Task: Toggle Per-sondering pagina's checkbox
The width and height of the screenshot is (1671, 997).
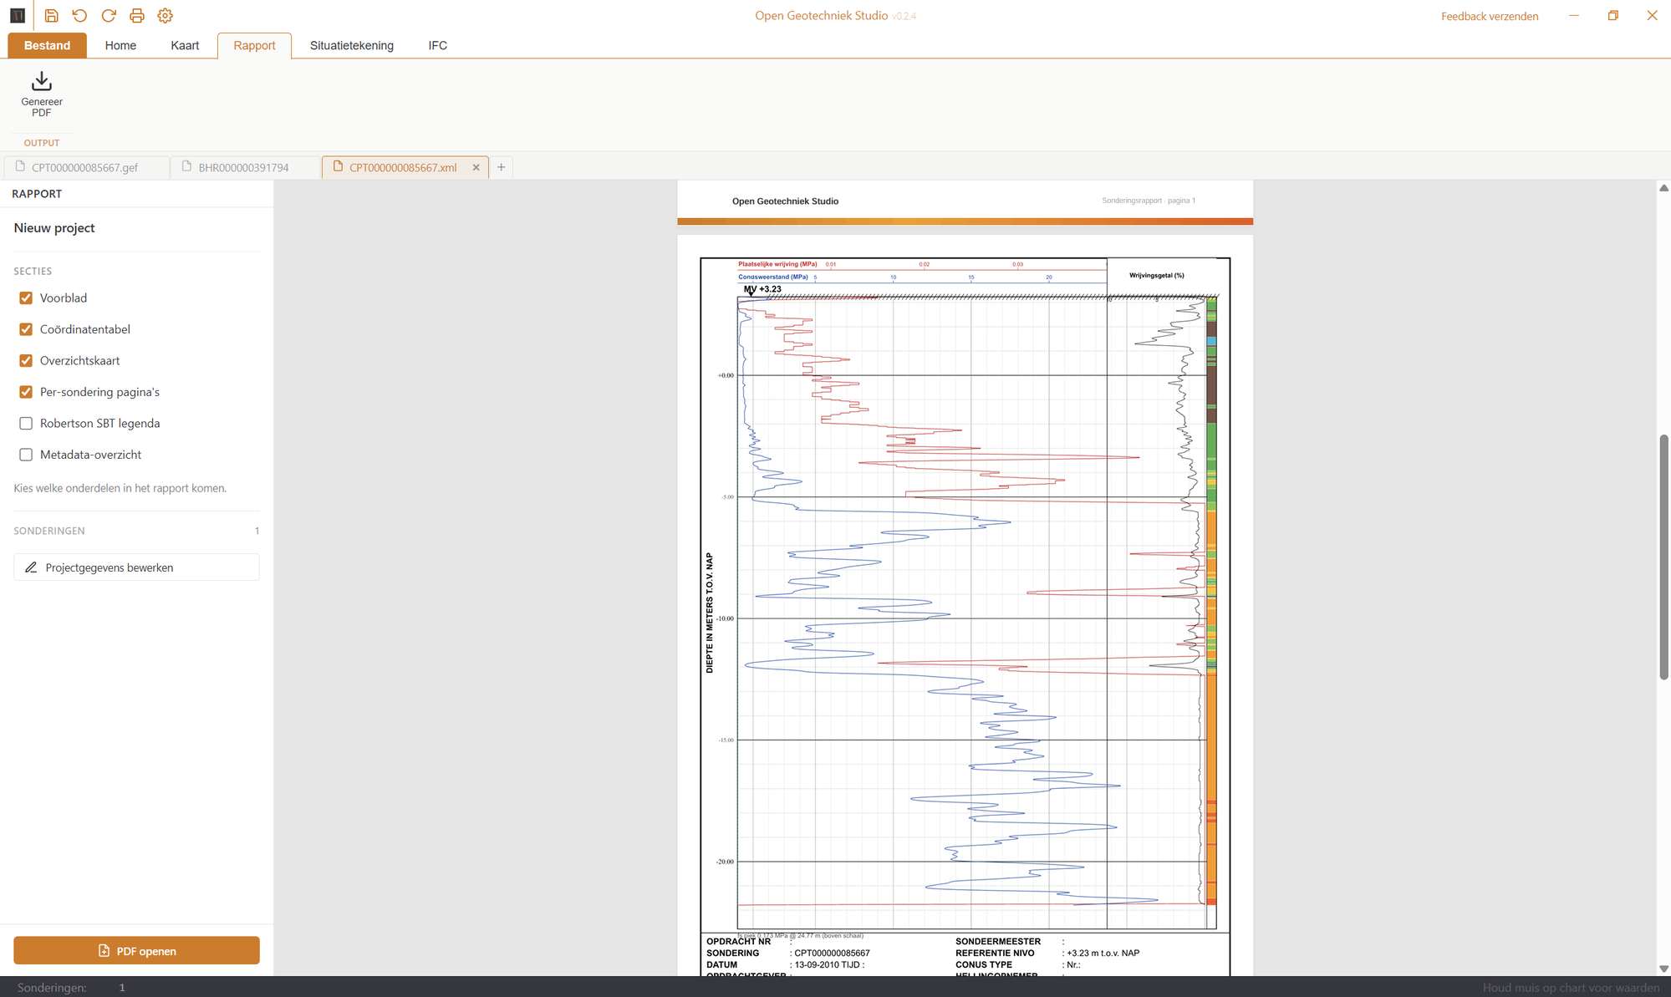Action: tap(26, 392)
